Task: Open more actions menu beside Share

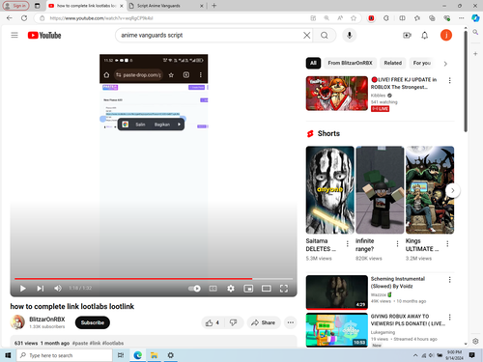Action: coord(291,322)
